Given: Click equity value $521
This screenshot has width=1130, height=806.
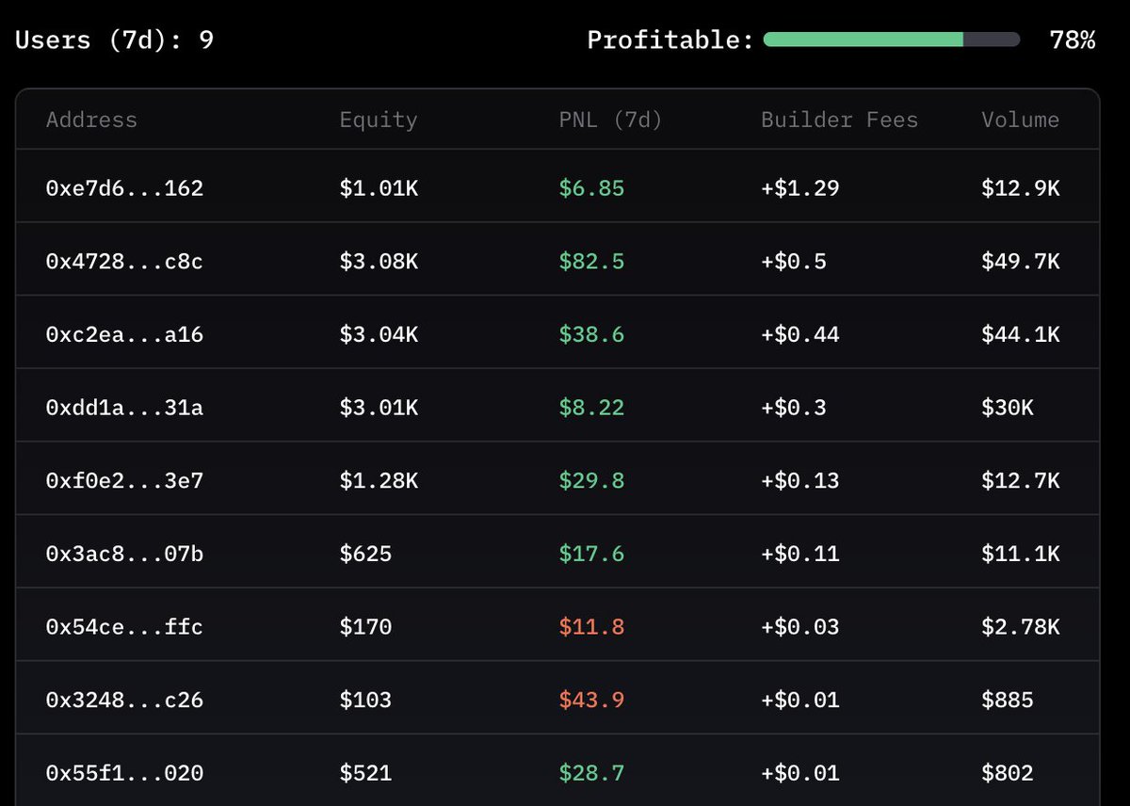Looking at the screenshot, I should pos(365,774).
